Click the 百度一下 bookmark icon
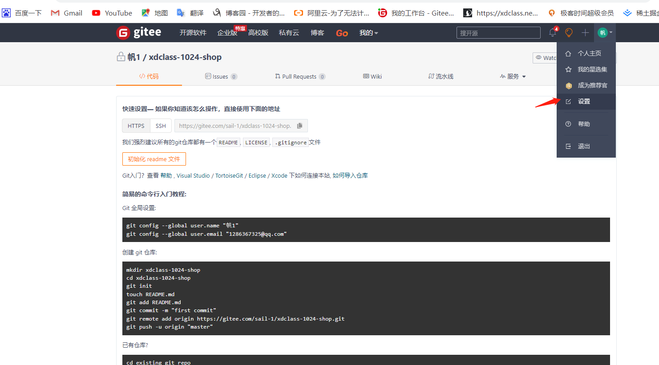The height and width of the screenshot is (365, 659). (6, 13)
